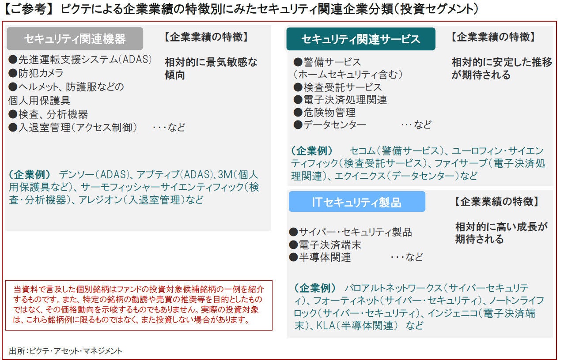
Task: Select the 警備サービス bullet item
Action: click(327, 62)
